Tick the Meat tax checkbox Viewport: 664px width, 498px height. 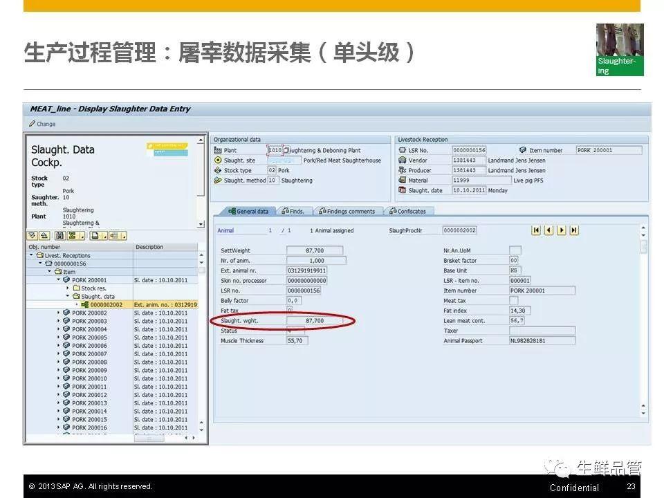tap(513, 301)
